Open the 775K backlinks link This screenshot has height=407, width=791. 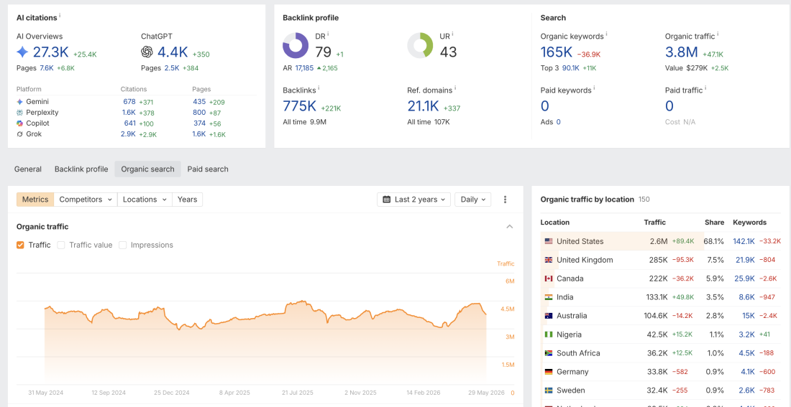coord(300,106)
